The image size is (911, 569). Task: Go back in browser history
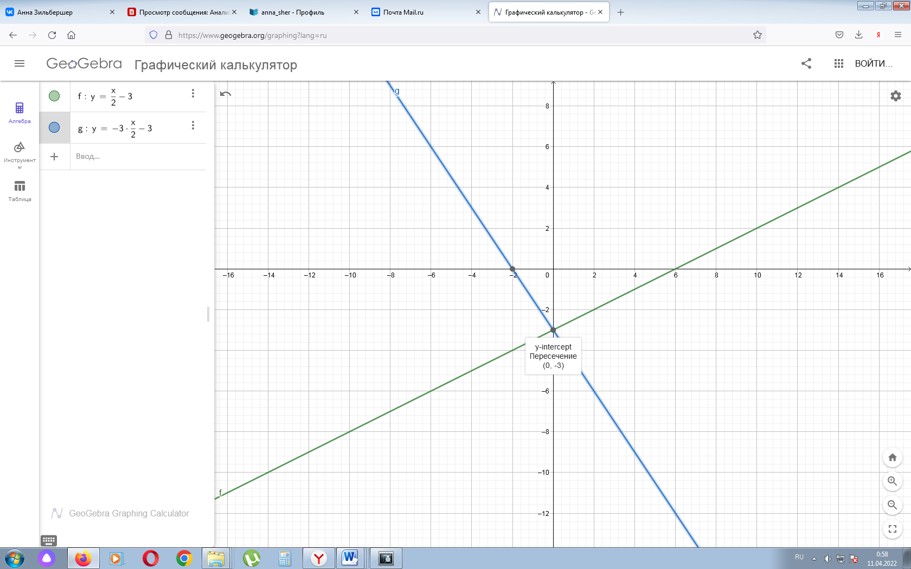click(x=13, y=35)
